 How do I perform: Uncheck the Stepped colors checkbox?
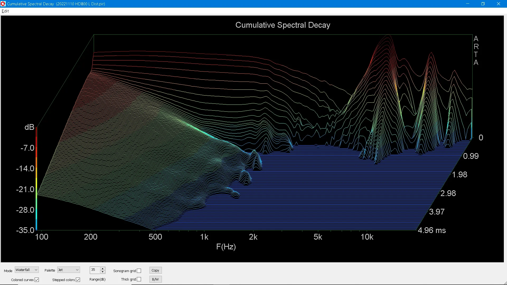[78, 280]
